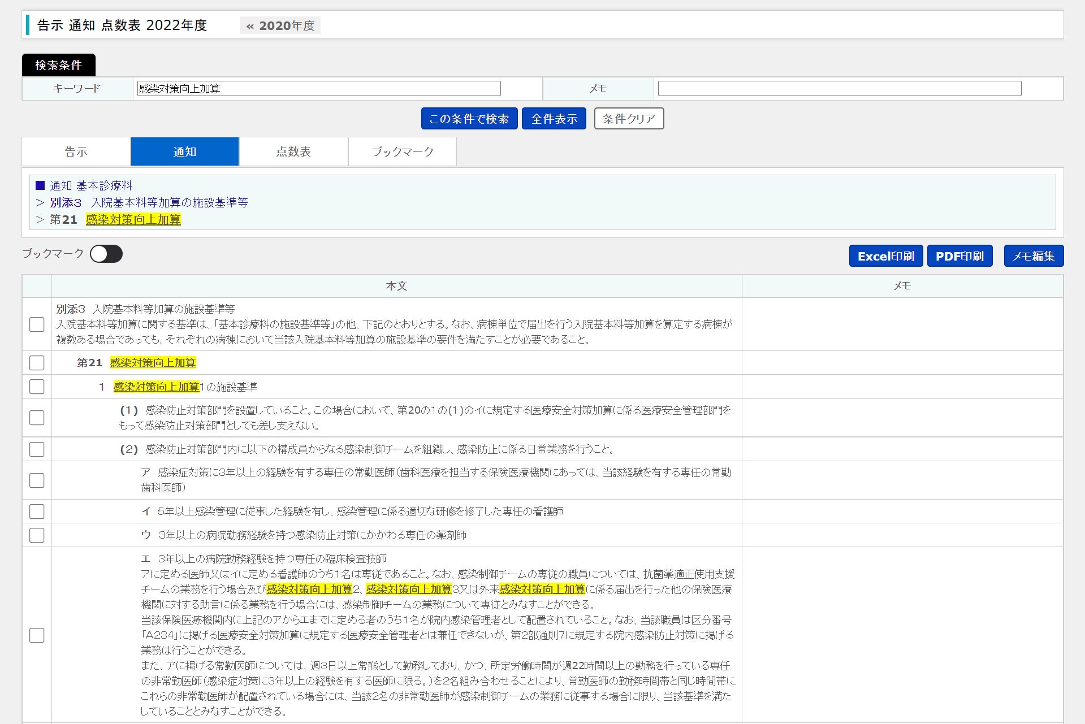Clear conditions with 条件クリア button
Viewport: 1085px width, 724px height.
(x=629, y=119)
